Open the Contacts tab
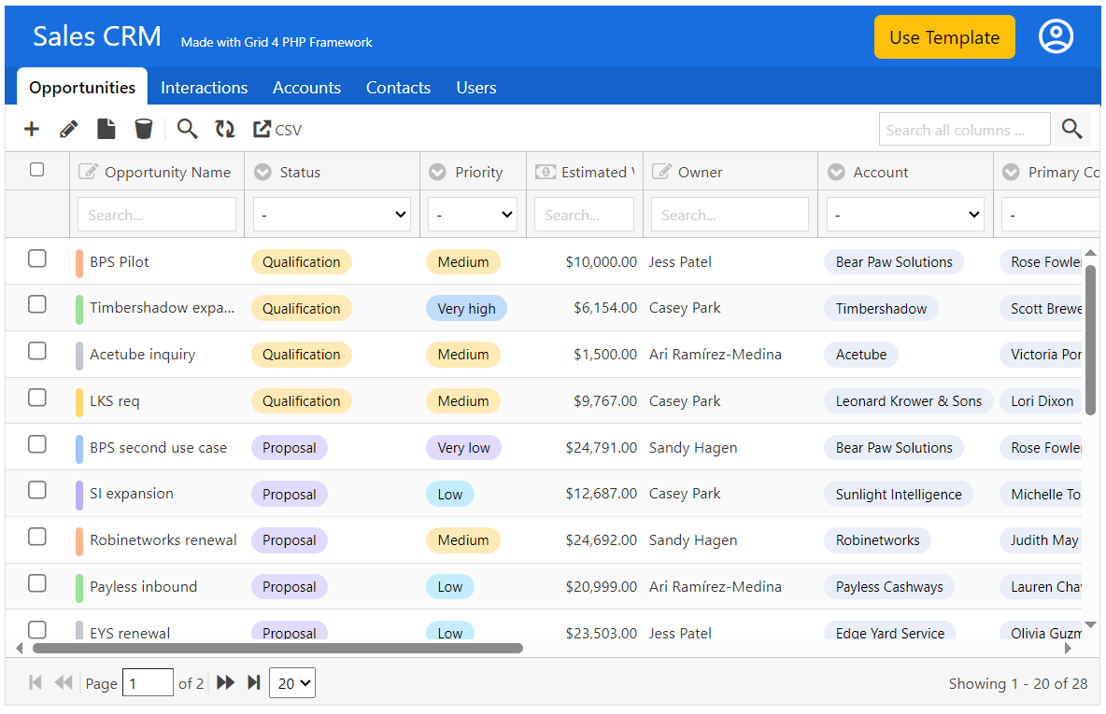The width and height of the screenshot is (1106, 714). click(x=398, y=88)
